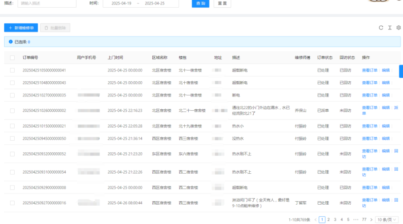Select current page 1 in pagination
403x224 pixels.
(322, 219)
